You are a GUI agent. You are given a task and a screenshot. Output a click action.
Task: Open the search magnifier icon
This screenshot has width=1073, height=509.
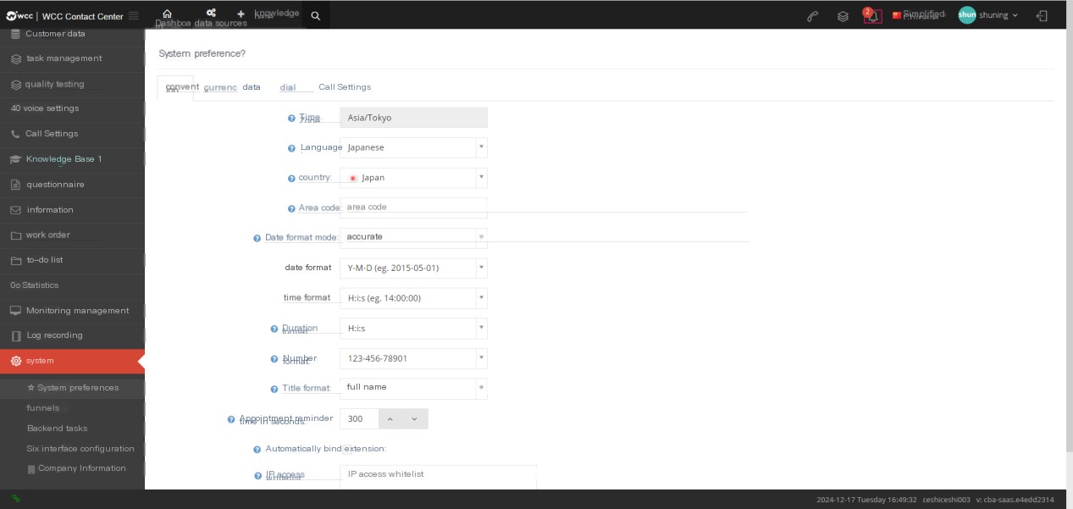point(315,15)
